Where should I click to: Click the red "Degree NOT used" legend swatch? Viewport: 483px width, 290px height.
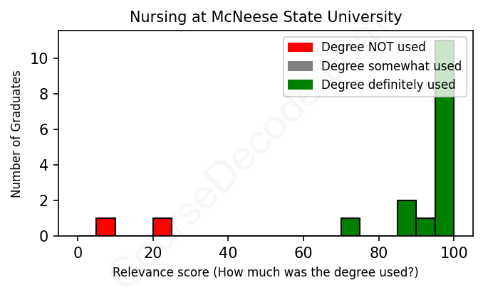[300, 48]
